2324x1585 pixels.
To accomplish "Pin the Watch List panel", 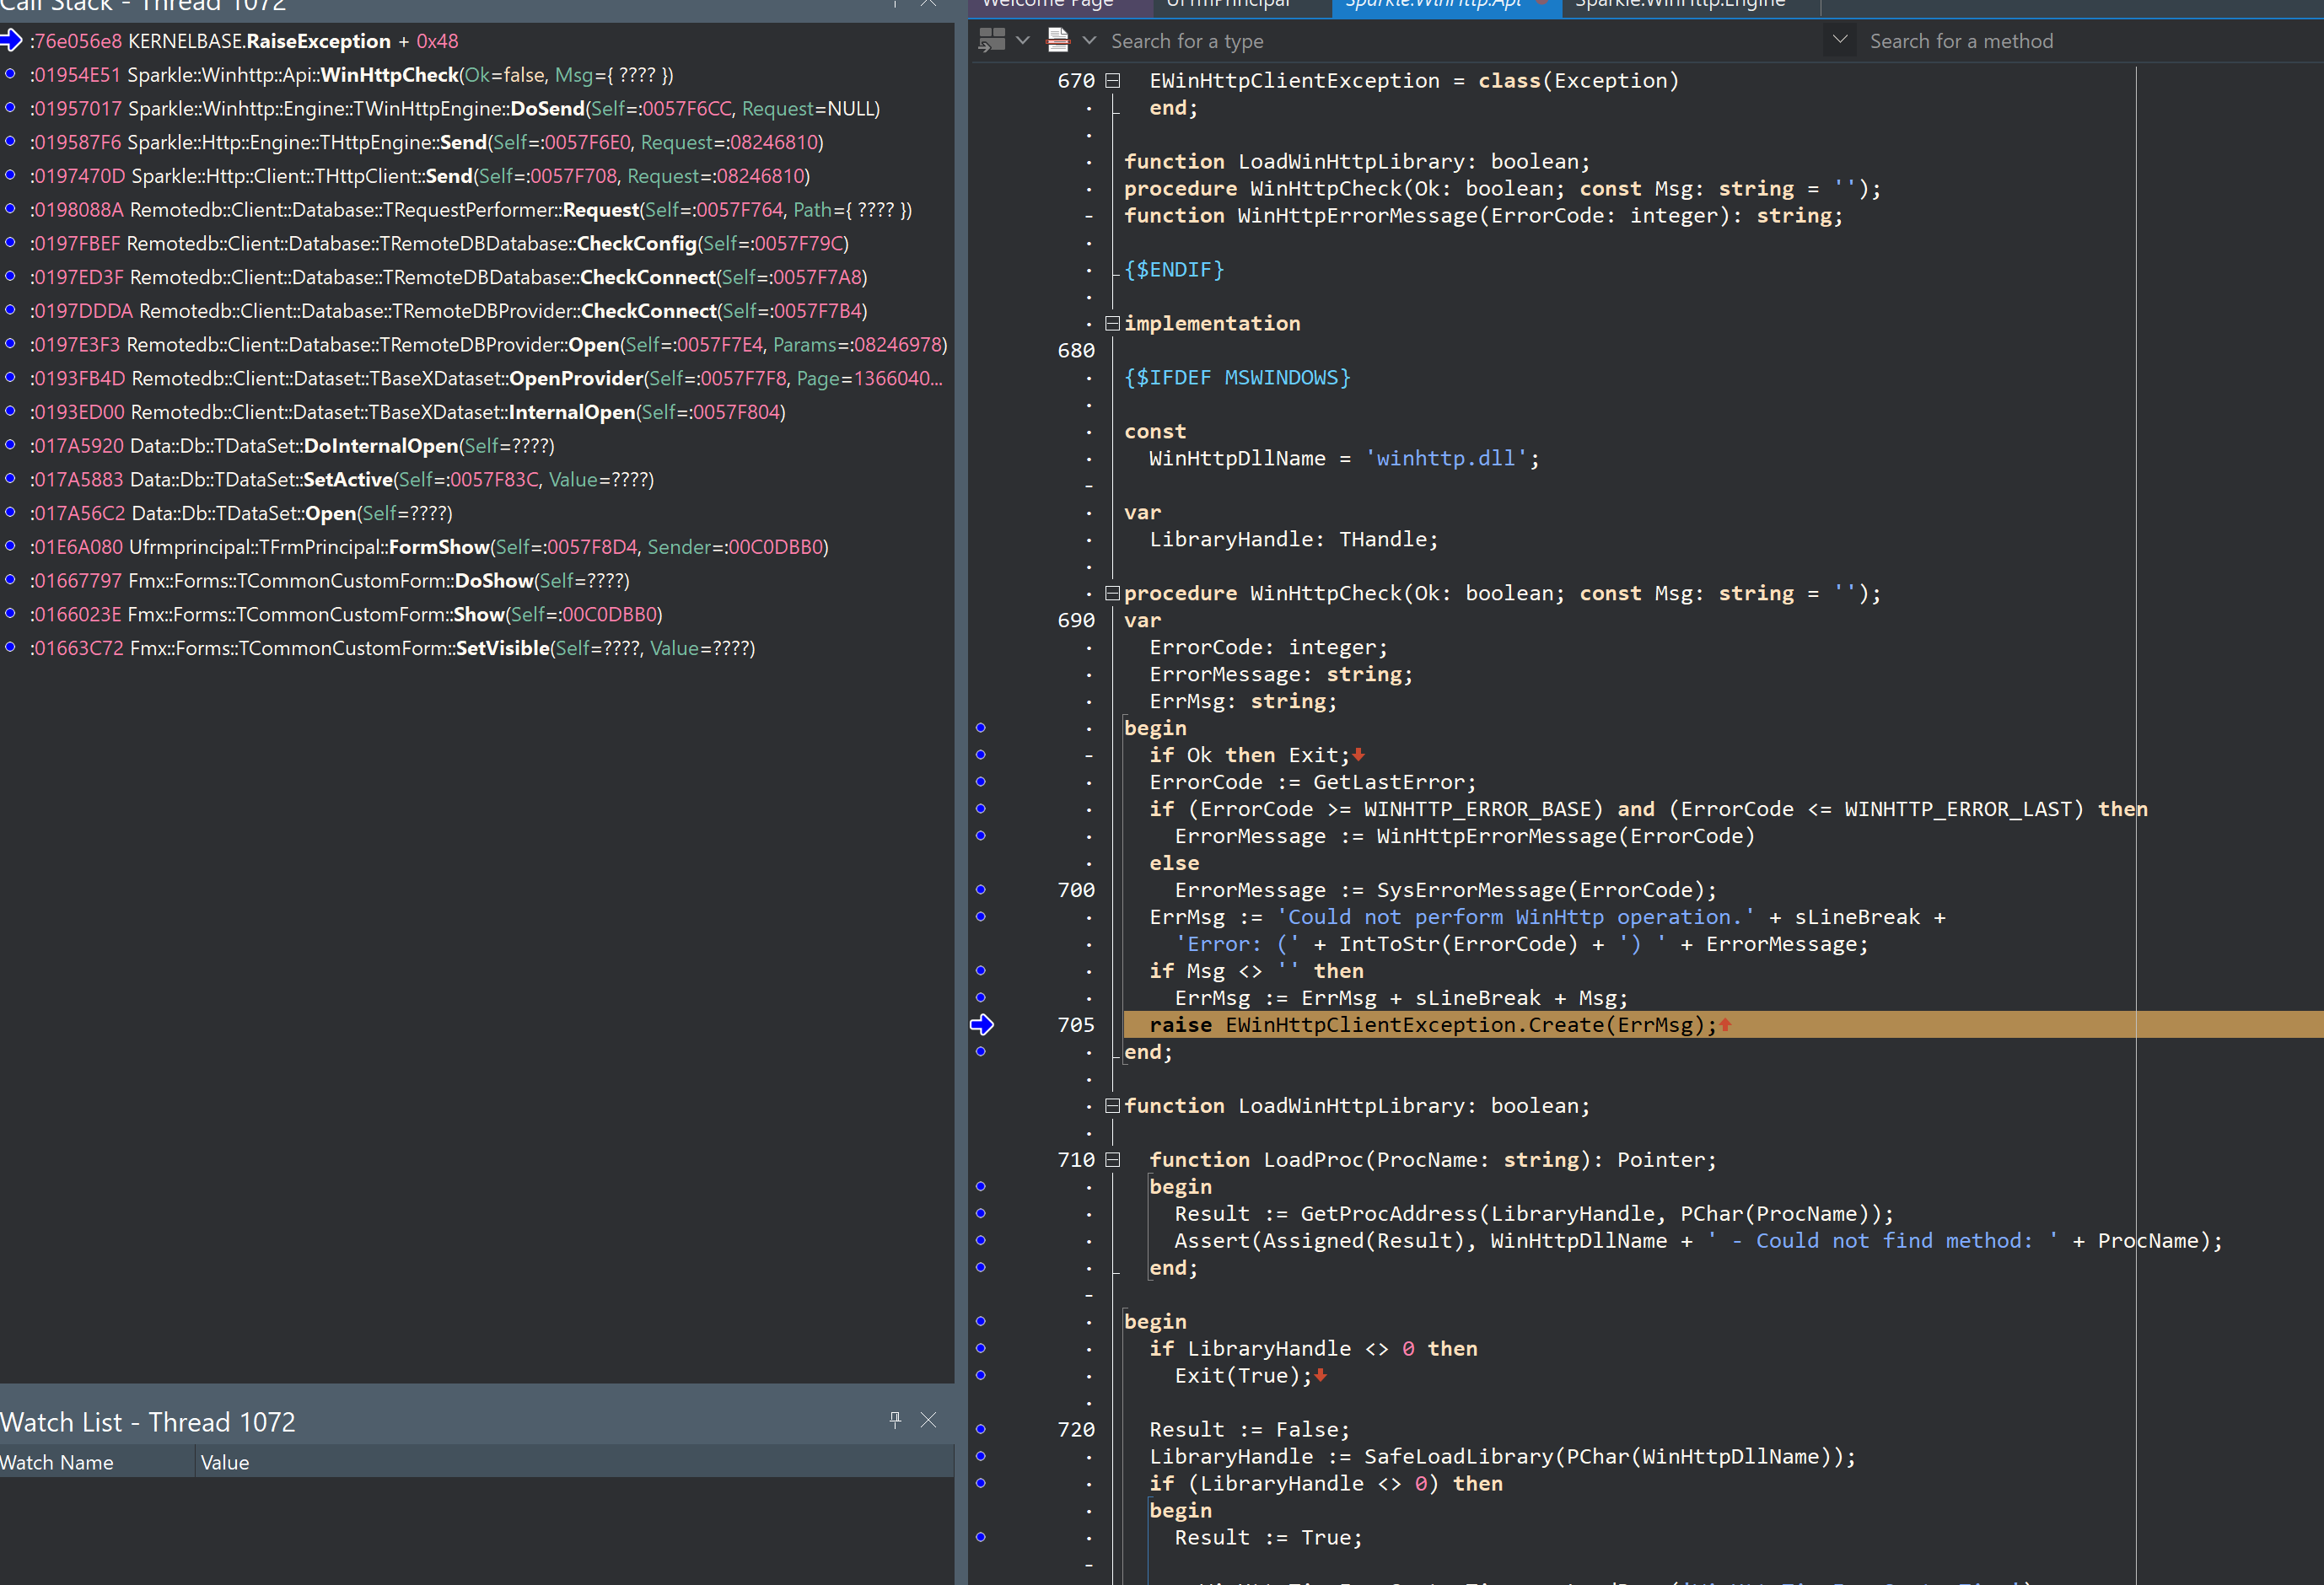I will coord(895,1419).
